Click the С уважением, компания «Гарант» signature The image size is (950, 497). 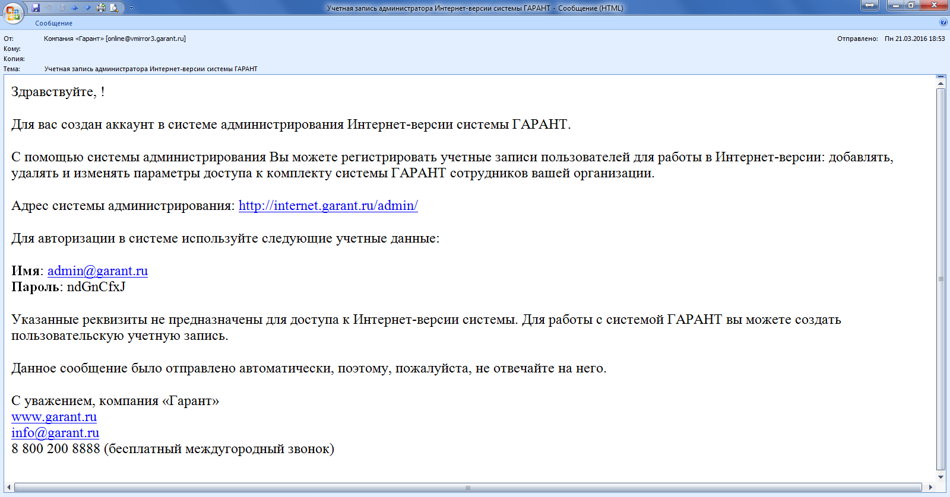tap(115, 401)
